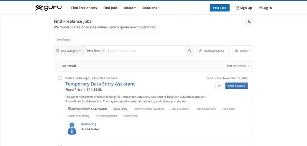Click the Guru logo

48,8
